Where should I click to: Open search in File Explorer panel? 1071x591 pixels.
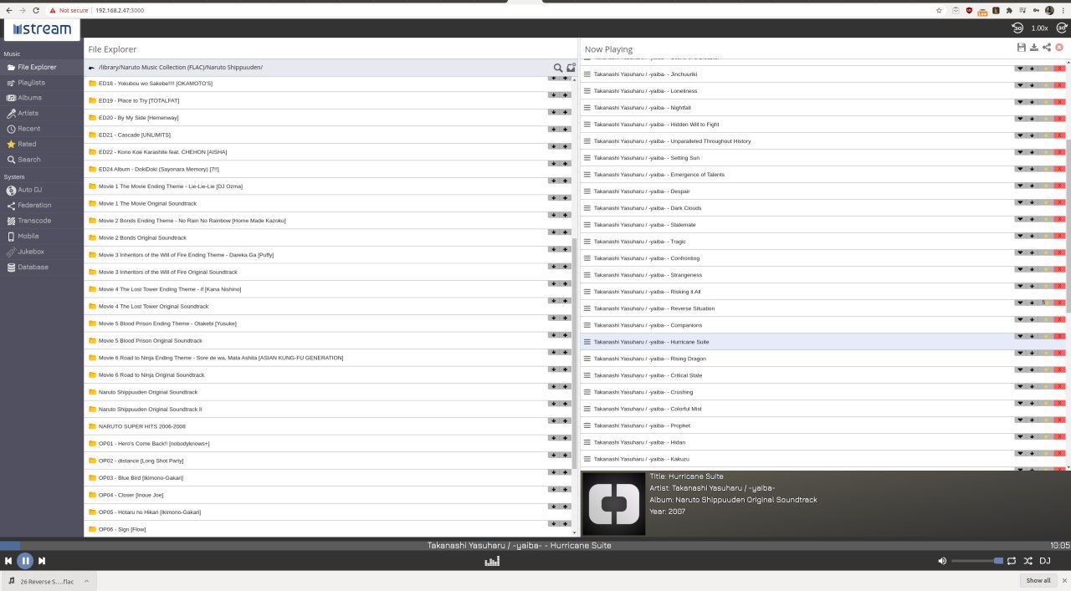558,68
